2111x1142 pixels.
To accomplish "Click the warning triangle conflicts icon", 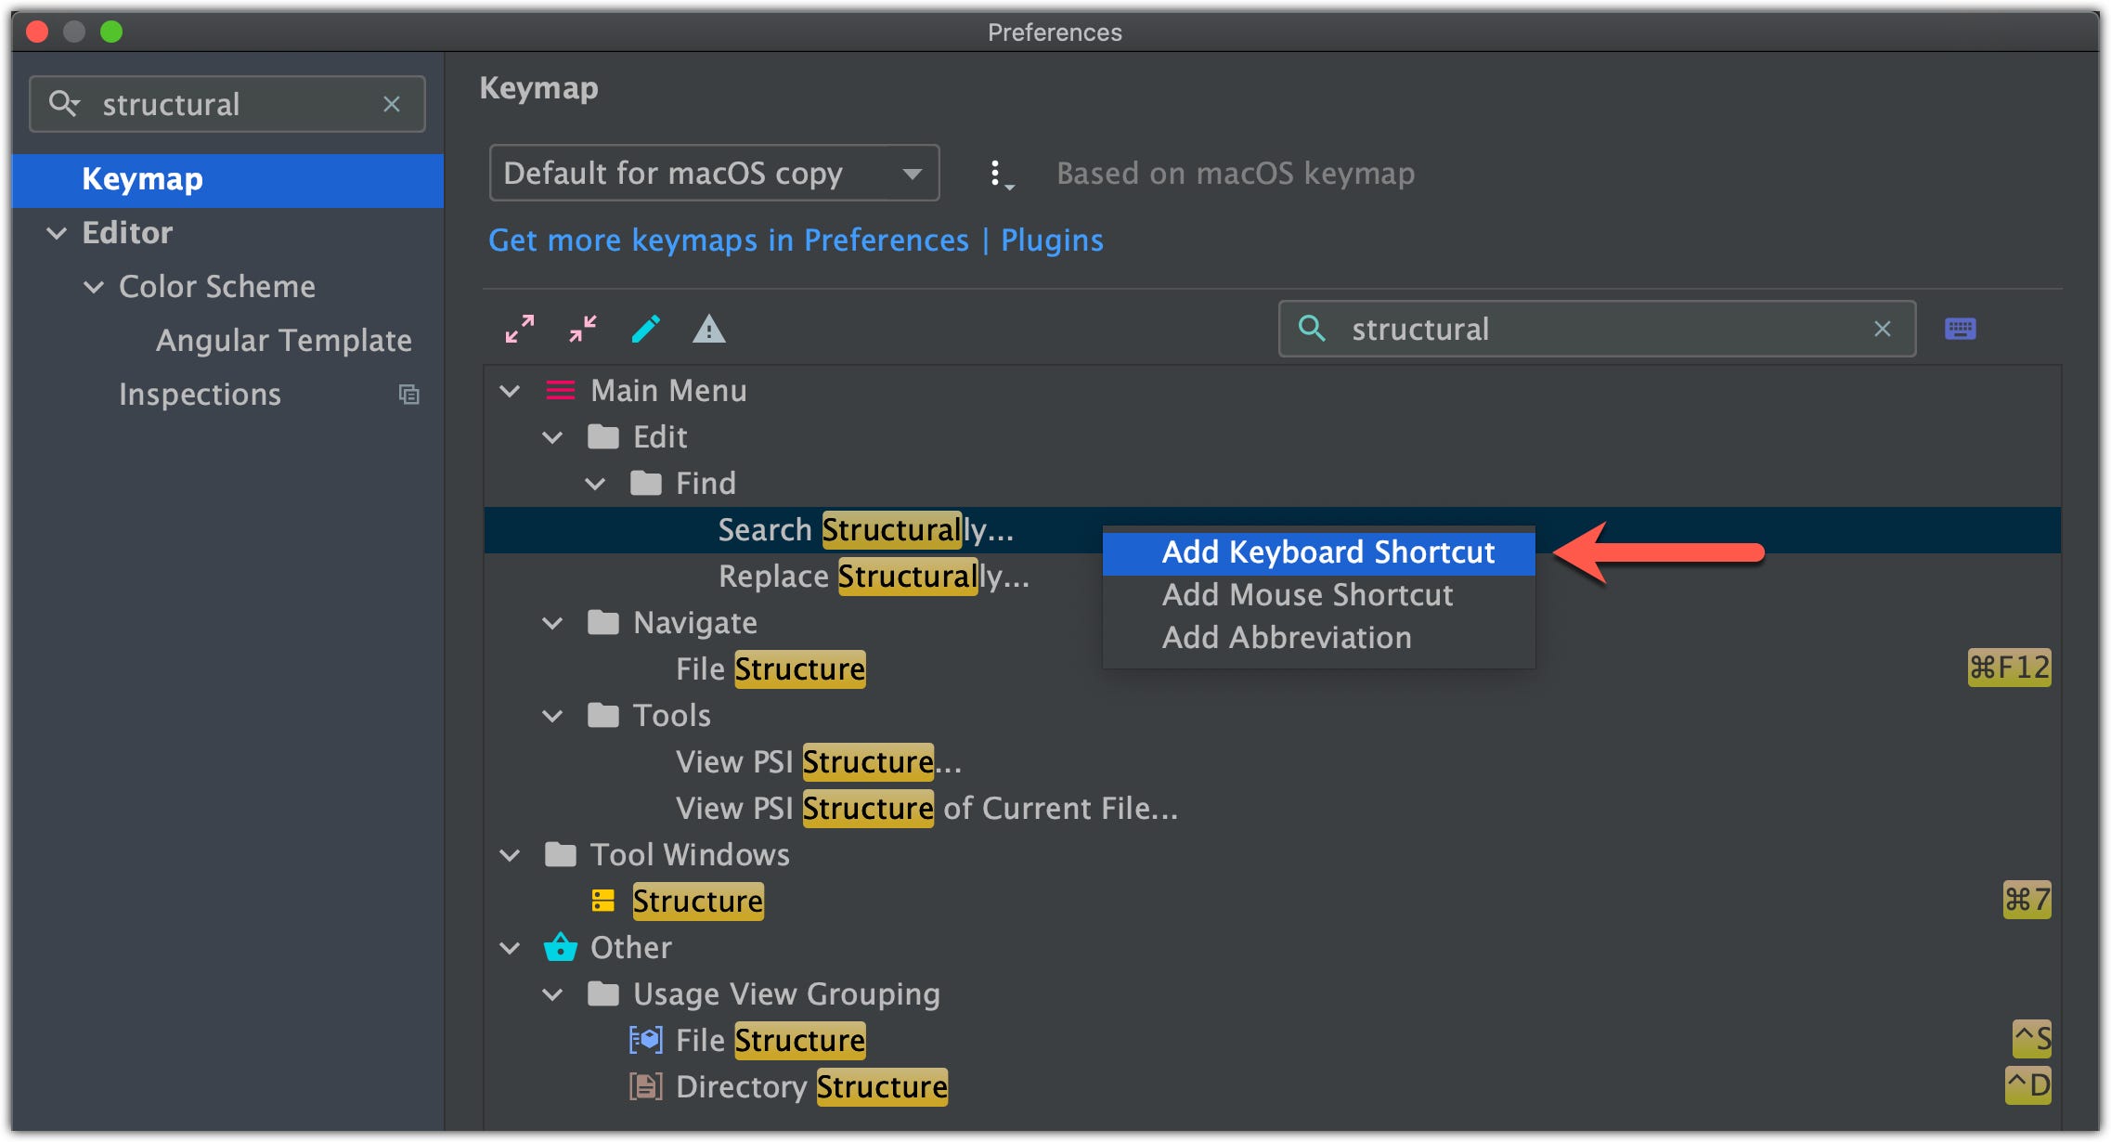I will click(x=709, y=329).
